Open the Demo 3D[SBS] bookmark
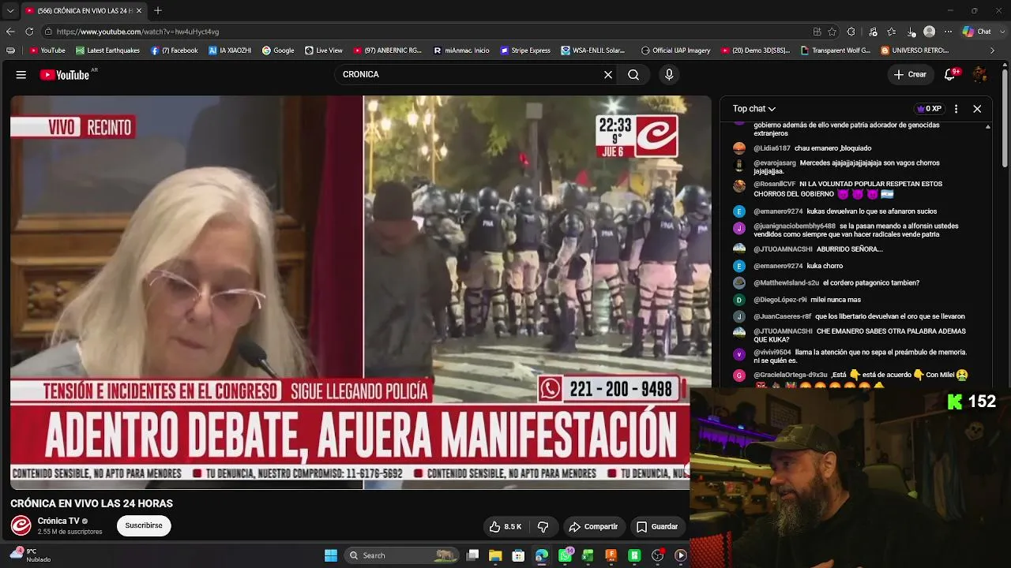Screen dimensions: 1011x568 tap(755, 50)
